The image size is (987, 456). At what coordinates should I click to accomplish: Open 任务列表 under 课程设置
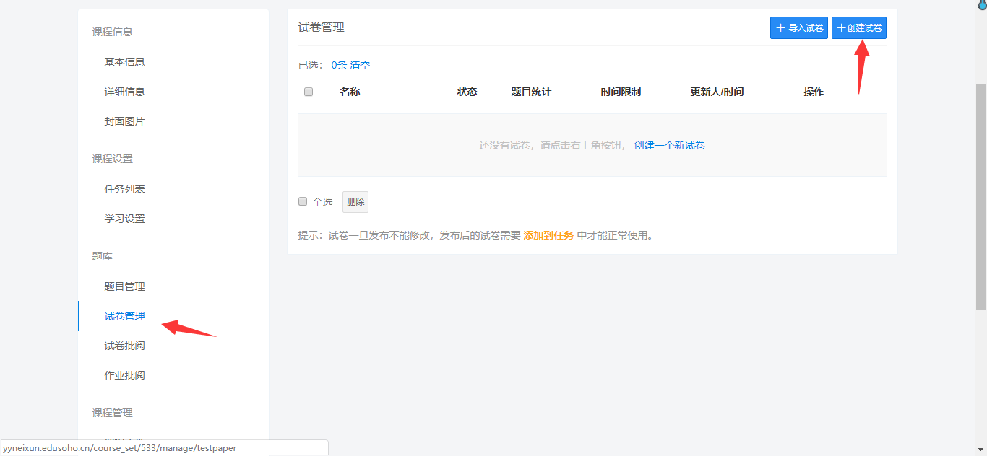click(124, 189)
